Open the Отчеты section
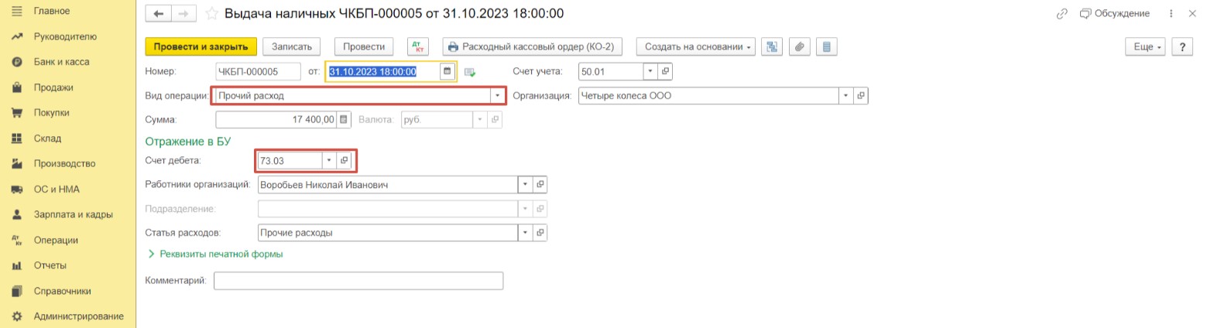The image size is (1207, 328). point(50,266)
